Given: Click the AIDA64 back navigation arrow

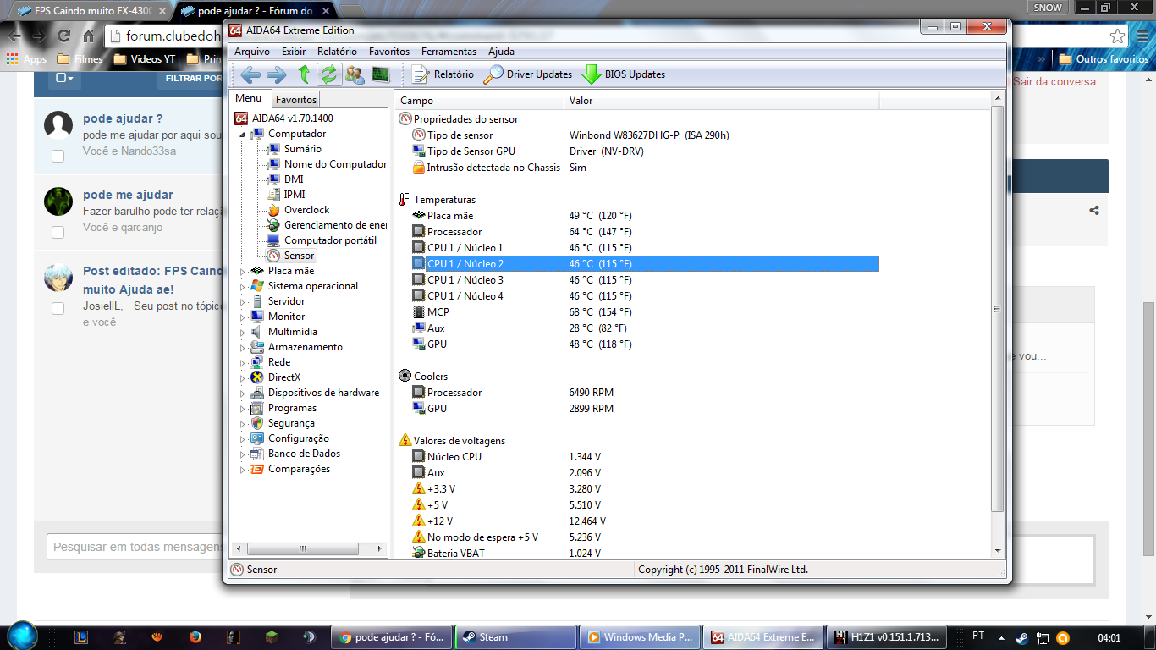Looking at the screenshot, I should 250,74.
